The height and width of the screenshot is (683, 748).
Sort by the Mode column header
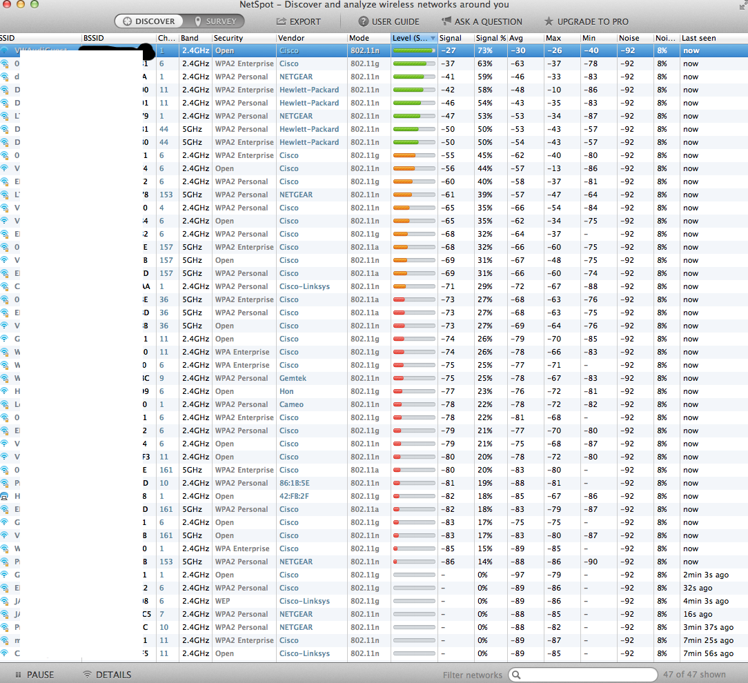(x=368, y=38)
